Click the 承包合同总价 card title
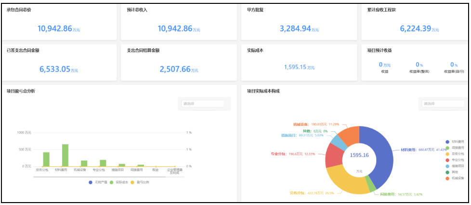Image resolution: width=471 pixels, height=205 pixels. 19,10
